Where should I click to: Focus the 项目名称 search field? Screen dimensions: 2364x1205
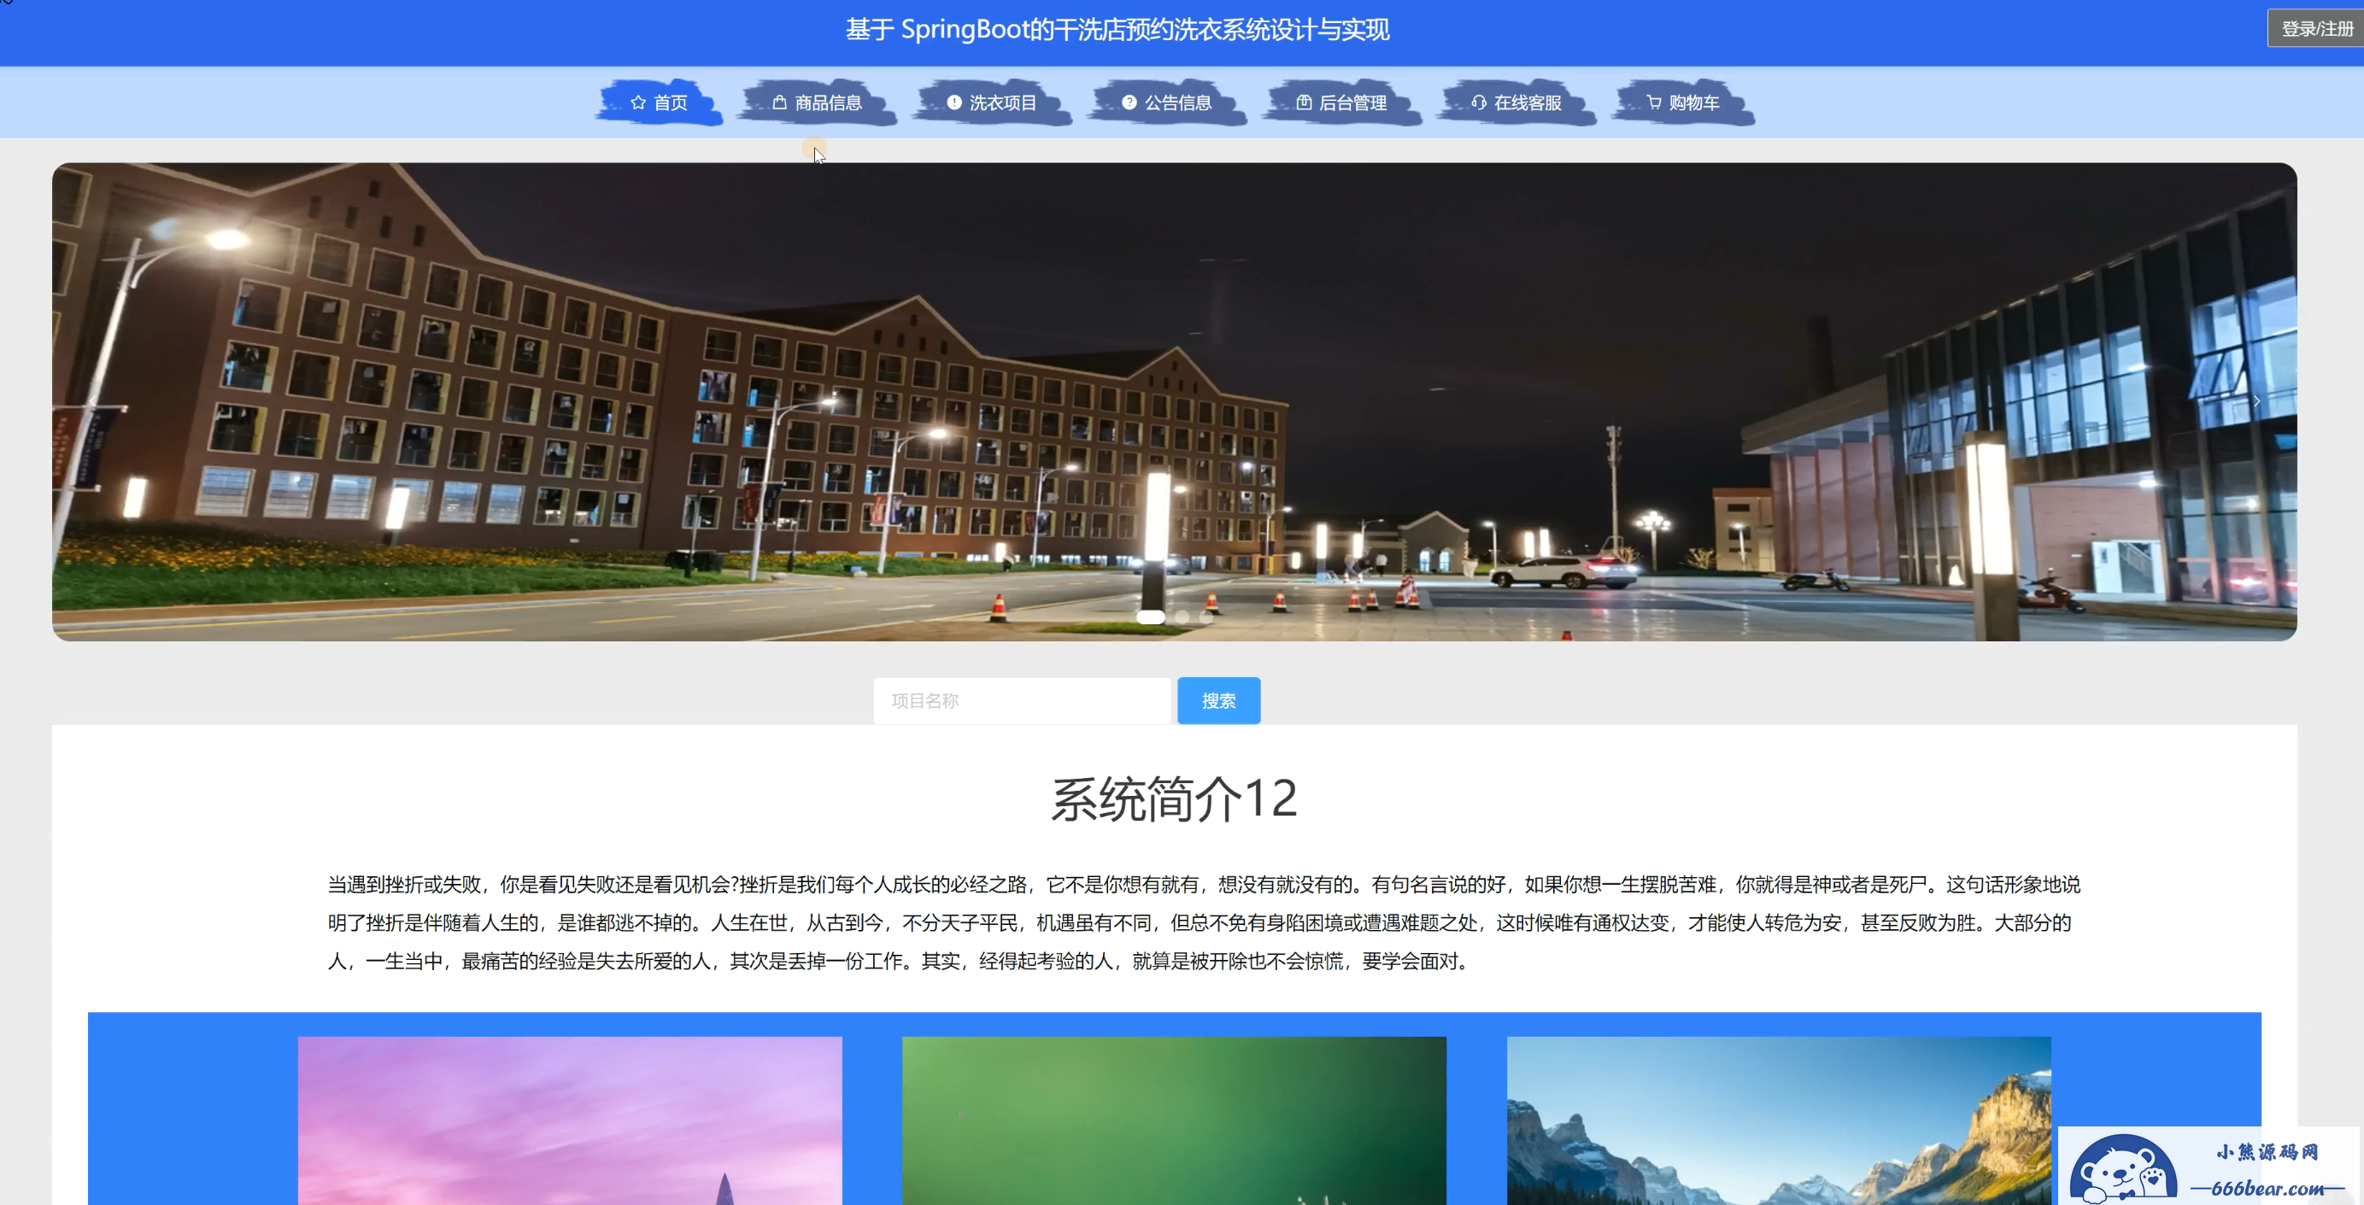pos(1022,700)
